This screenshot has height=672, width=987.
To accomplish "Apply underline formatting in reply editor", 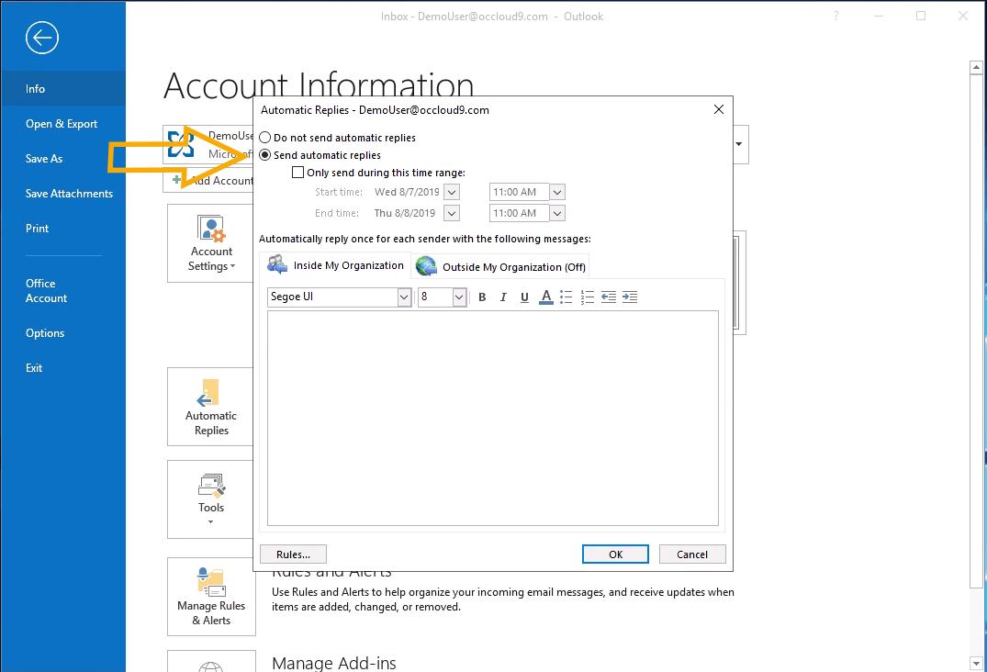I will pyautogui.click(x=524, y=297).
